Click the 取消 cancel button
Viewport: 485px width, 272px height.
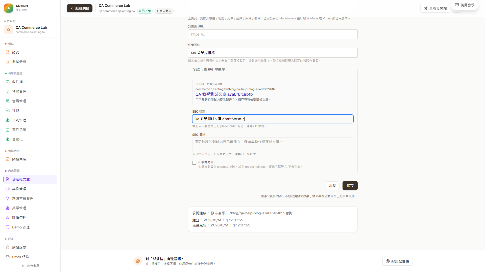pos(333,186)
